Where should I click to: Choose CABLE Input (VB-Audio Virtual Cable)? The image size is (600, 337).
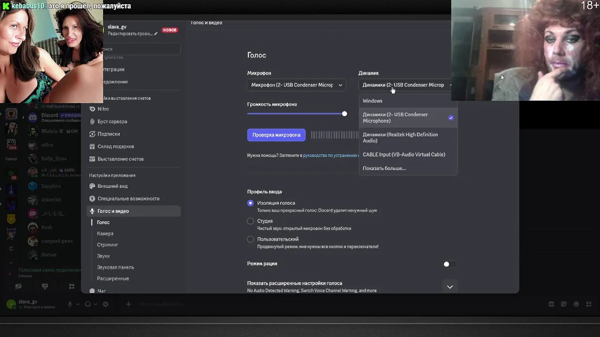[x=408, y=154]
